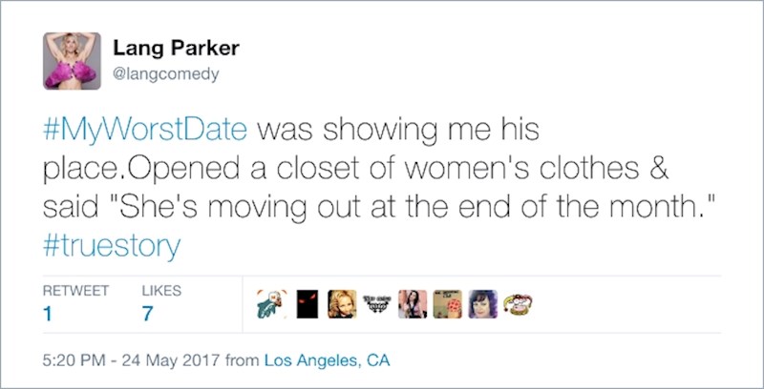Click the blonde woman liker avatar
This screenshot has width=764, height=389.
click(341, 303)
